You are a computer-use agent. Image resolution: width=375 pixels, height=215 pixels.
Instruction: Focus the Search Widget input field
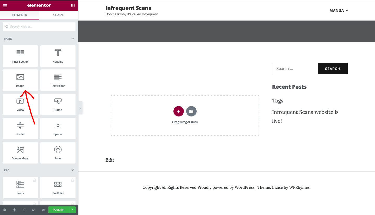point(39,27)
